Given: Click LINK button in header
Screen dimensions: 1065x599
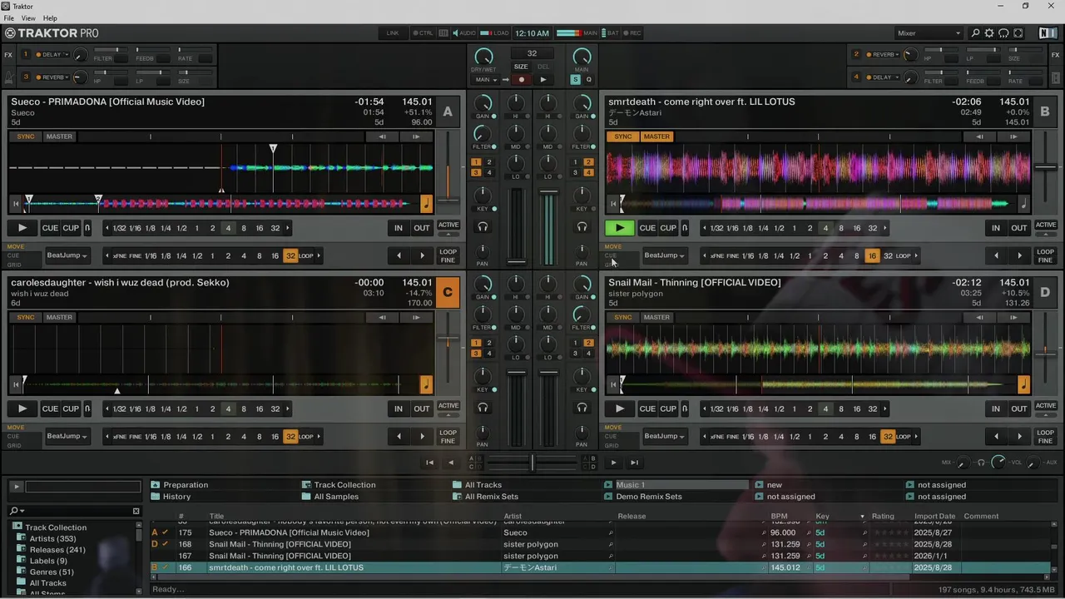Looking at the screenshot, I should (x=393, y=33).
